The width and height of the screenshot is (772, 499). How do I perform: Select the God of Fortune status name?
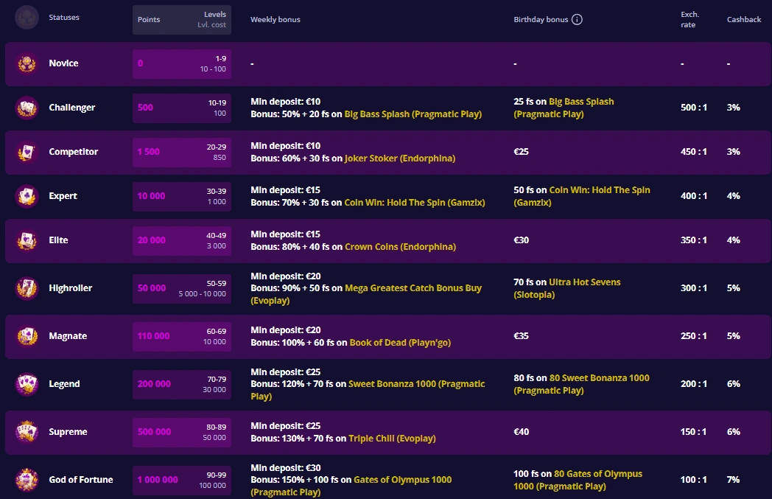click(81, 480)
